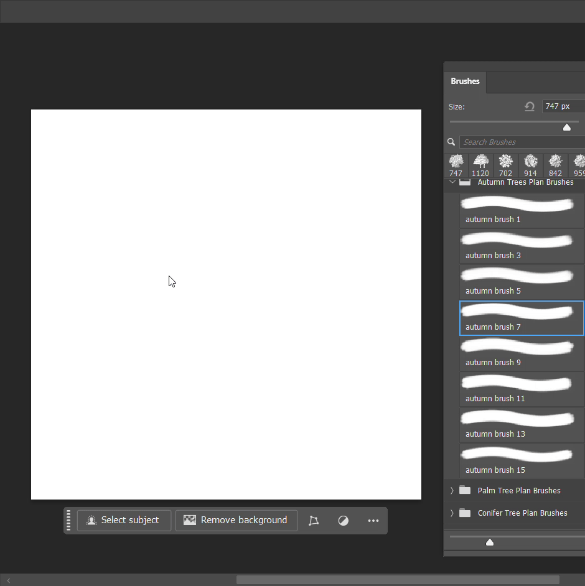Choose the recent brush labeled 914
585x586 pixels.
(530, 165)
